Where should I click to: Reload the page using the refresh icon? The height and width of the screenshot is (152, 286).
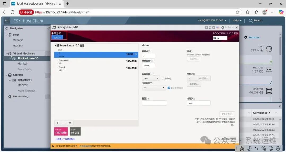tap(12, 12)
